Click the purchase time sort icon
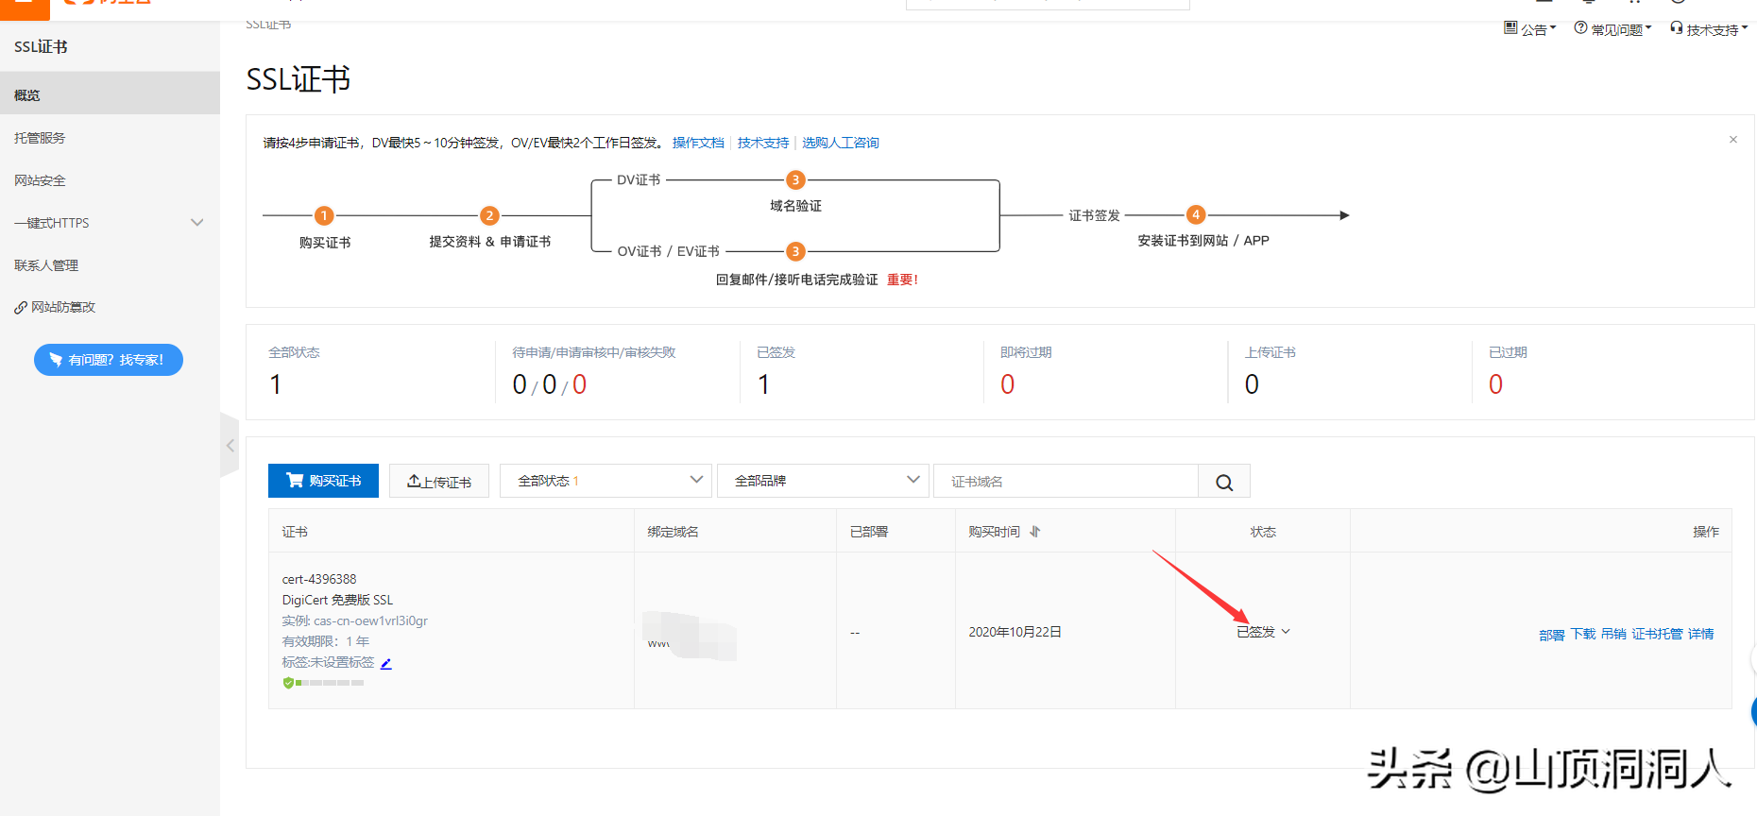 pos(1035,532)
